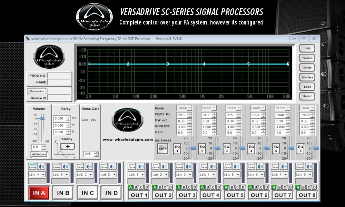This screenshot has width=345, height=207.
Task: Open the Link_B dropdown
Action: click(x=61, y=175)
